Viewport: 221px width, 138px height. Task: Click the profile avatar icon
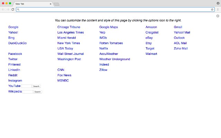[218, 3]
